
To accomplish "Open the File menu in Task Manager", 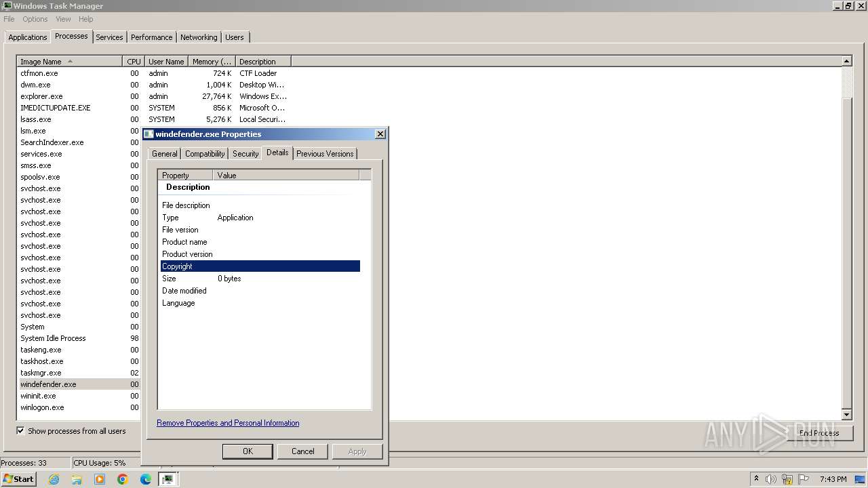I will 9,19.
